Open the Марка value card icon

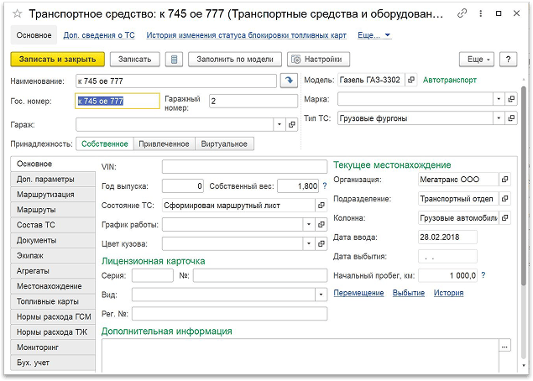(511, 99)
